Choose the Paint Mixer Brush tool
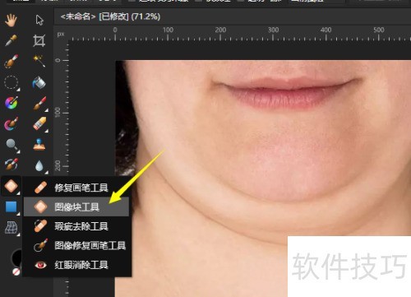Screen dimensions: 411x297 pyautogui.click(x=12, y=124)
